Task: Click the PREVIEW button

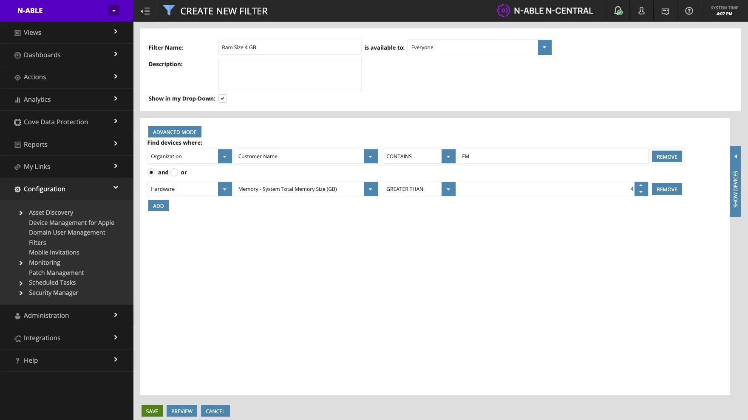Action: (x=182, y=411)
